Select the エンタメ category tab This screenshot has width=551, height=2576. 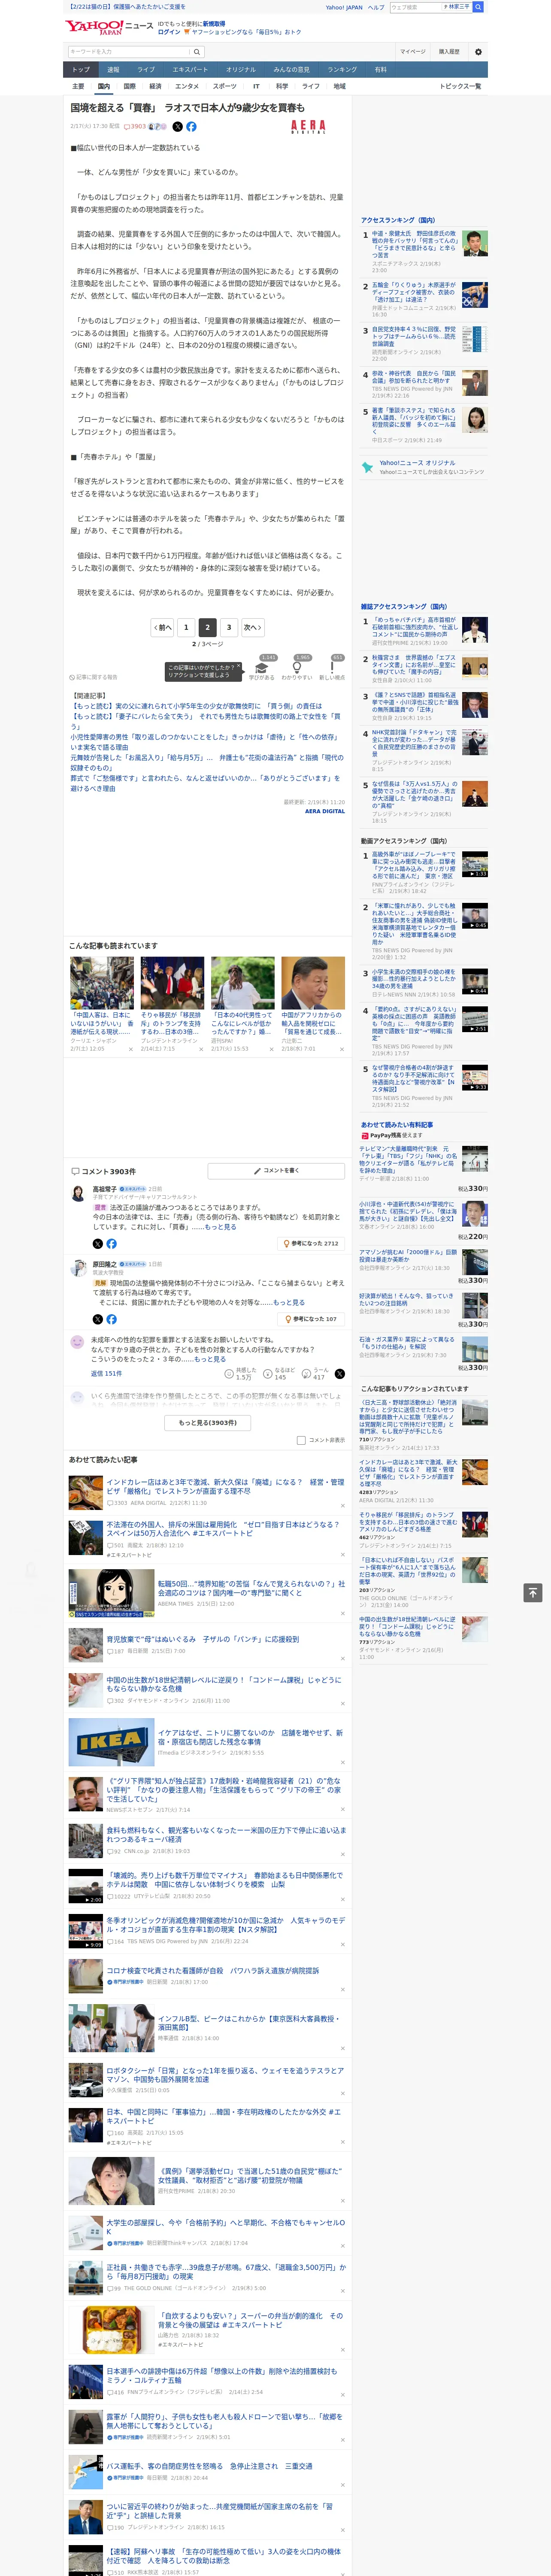187,86
